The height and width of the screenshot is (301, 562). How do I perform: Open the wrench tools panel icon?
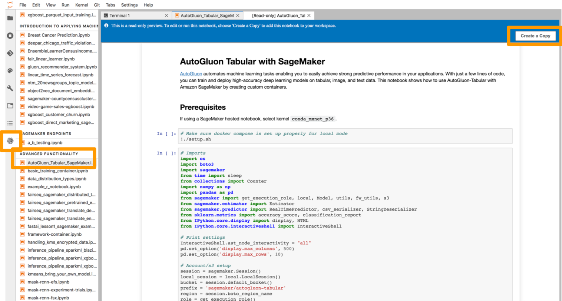[10, 88]
